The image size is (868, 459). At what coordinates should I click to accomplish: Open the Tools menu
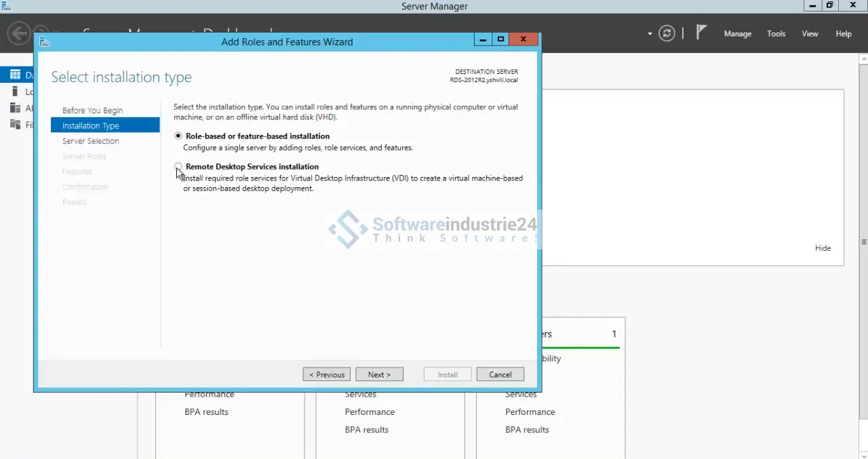click(x=776, y=34)
